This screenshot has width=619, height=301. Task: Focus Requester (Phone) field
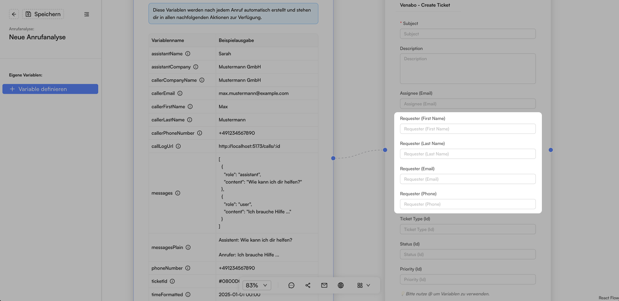pyautogui.click(x=468, y=204)
